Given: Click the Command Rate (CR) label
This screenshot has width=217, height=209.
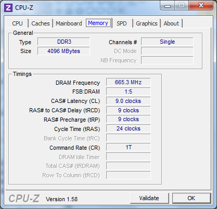Looking at the screenshot, I should pos(75,148).
